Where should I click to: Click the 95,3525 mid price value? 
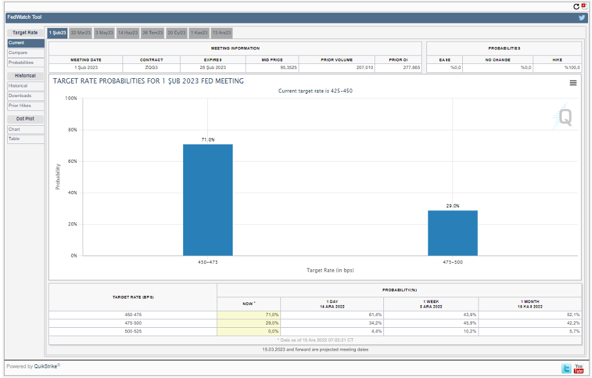coord(288,68)
